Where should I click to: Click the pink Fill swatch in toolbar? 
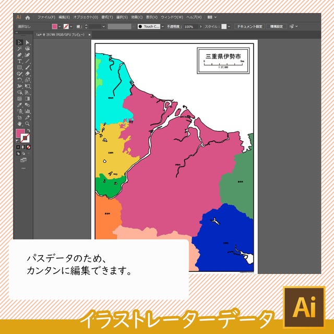20,133
